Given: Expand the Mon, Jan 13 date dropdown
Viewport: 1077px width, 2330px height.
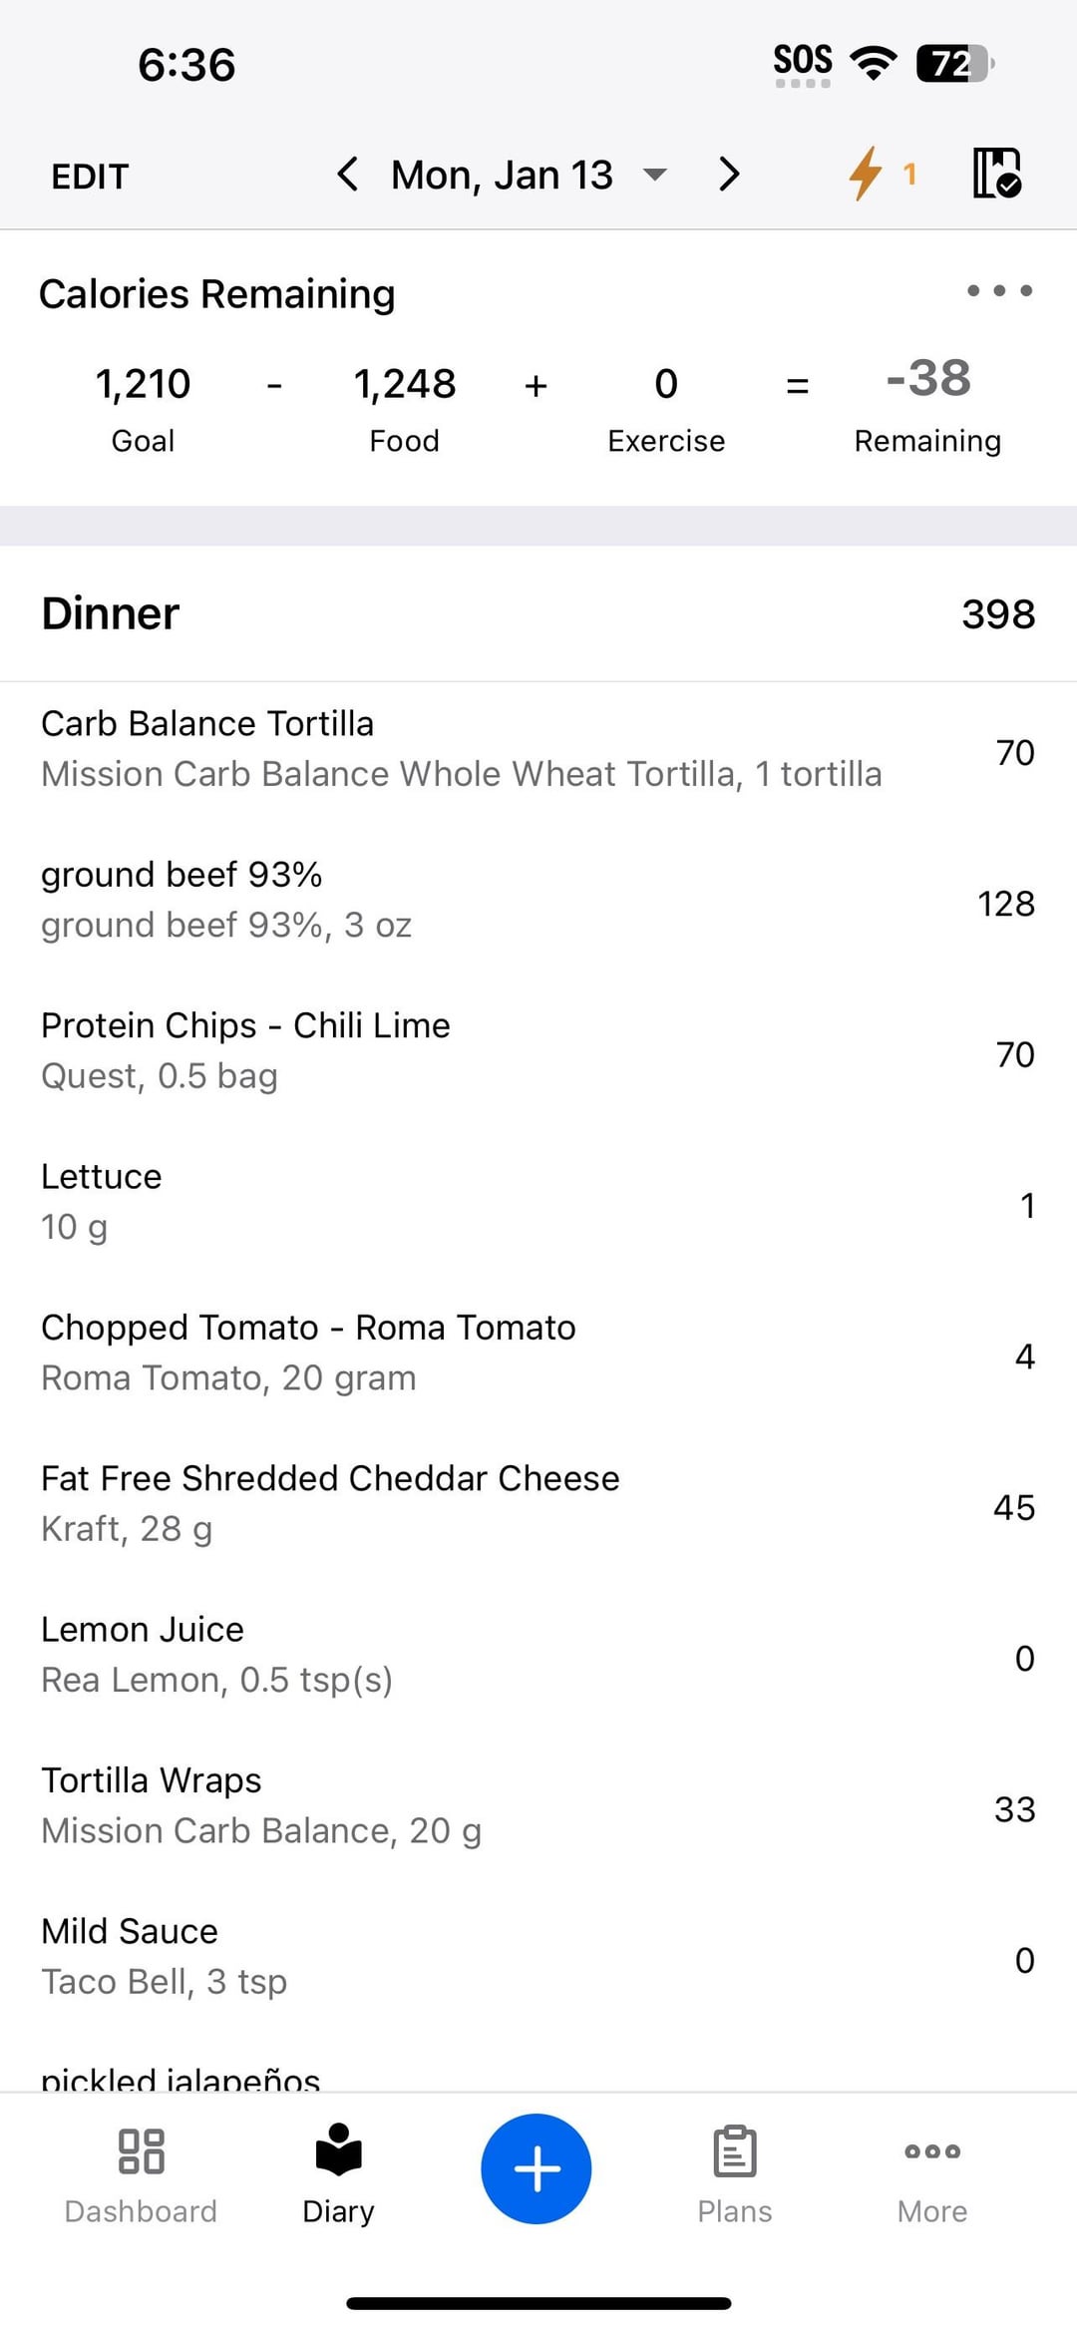Looking at the screenshot, I should coord(529,175).
